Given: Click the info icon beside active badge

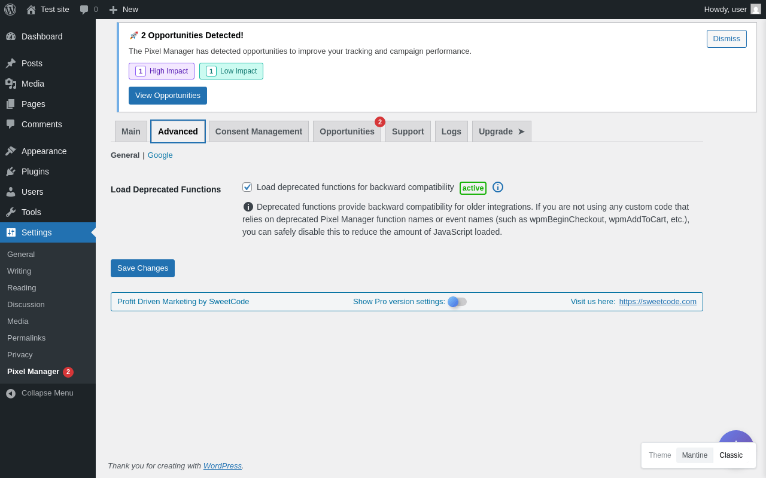Looking at the screenshot, I should [x=498, y=187].
